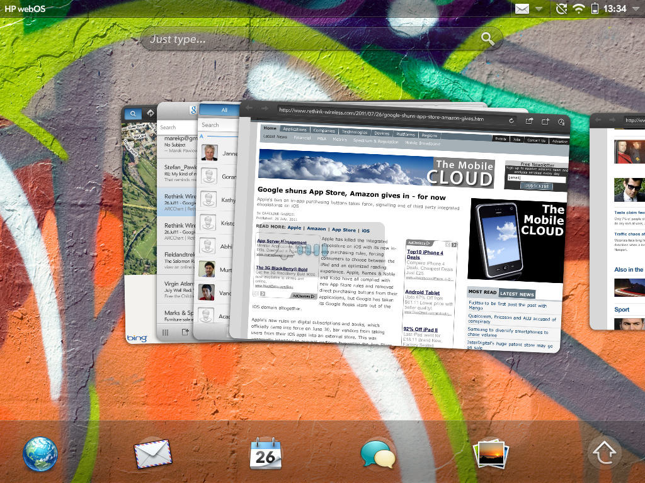Open the Calendar app showing 26
This screenshot has width=645, height=483.
pyautogui.click(x=265, y=454)
